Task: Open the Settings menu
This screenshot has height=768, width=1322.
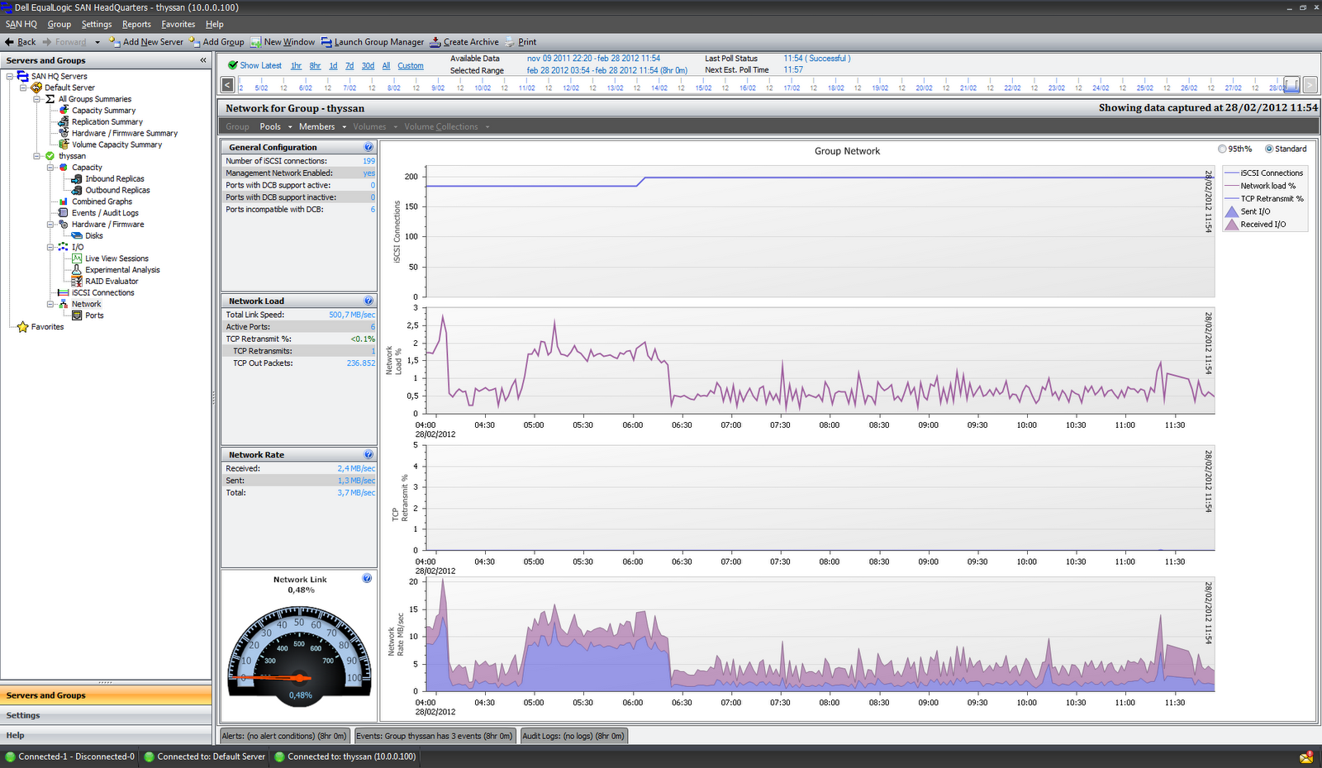Action: click(x=97, y=24)
